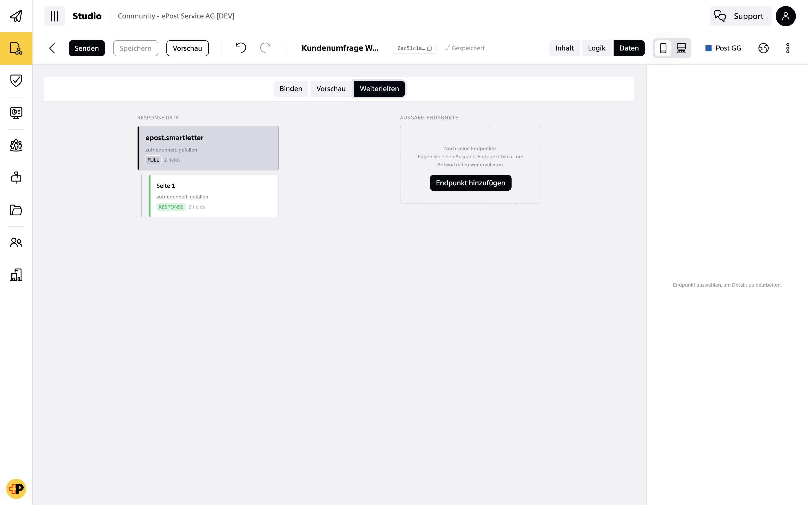Click Endpunkt hinzufügen button
The image size is (808, 505).
tap(470, 183)
